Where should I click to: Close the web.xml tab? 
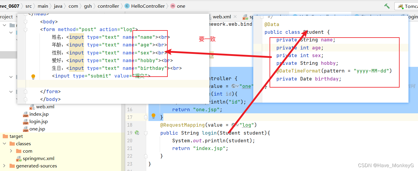click(x=235, y=17)
